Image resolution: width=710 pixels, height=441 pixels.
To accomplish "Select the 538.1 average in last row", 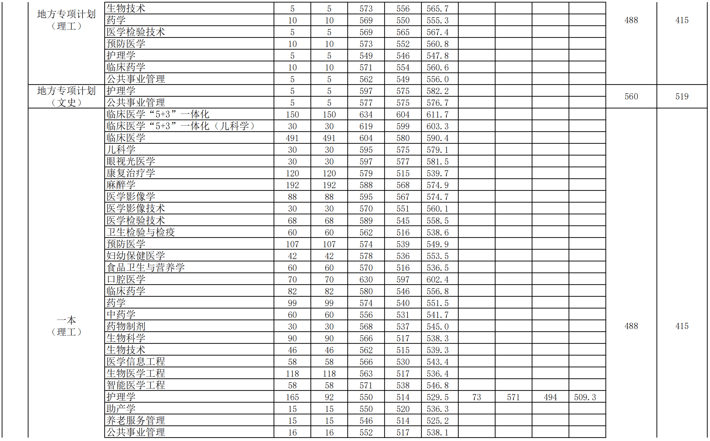I will point(438,432).
